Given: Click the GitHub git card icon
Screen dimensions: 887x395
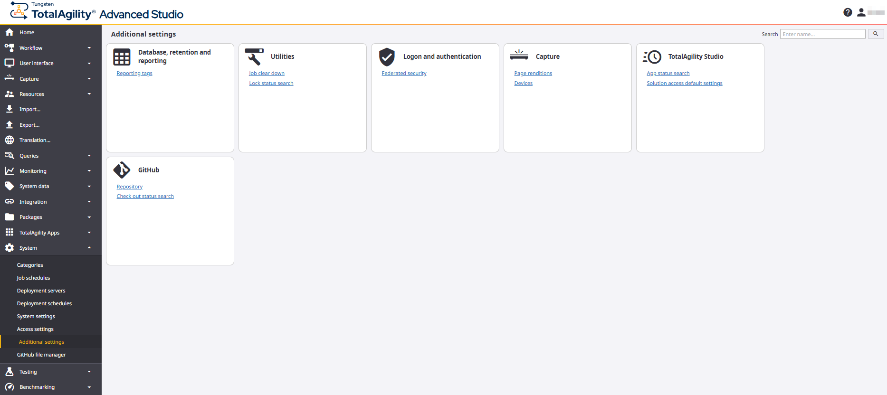Looking at the screenshot, I should [x=122, y=170].
